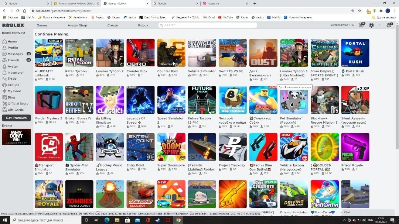Open the Jailbreak game thumbnail
This screenshot has width=399, height=224.
coord(49,53)
